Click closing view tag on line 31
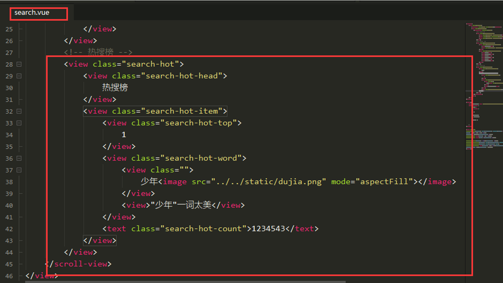This screenshot has height=283, width=503. 100,99
